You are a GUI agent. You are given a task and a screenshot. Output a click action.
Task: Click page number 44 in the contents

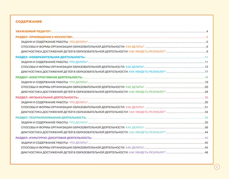pyautogui.click(x=206, y=132)
